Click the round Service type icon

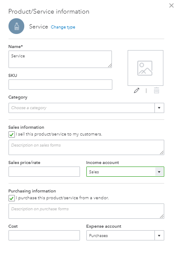point(16,26)
